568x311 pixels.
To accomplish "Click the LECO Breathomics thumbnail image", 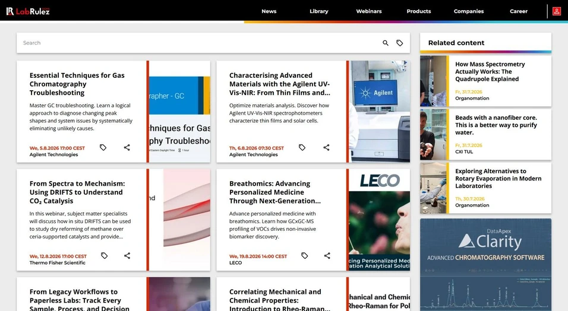I will [380, 220].
